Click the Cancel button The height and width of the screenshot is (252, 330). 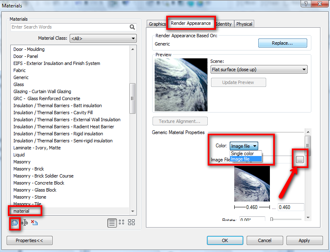(264, 240)
